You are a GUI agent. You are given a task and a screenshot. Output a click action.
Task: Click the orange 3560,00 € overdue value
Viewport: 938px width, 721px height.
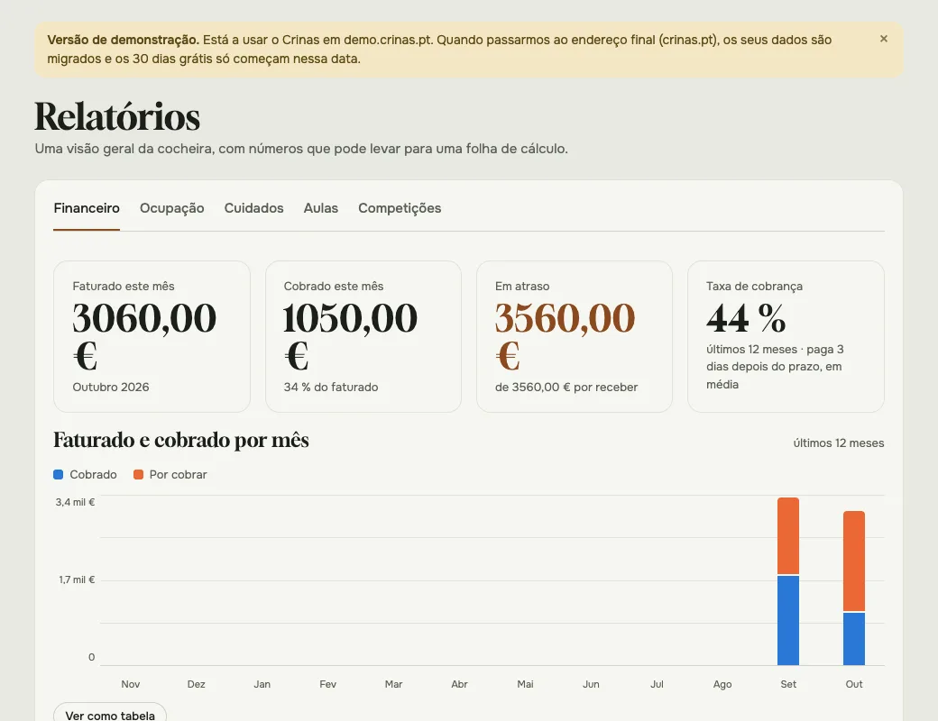565,336
